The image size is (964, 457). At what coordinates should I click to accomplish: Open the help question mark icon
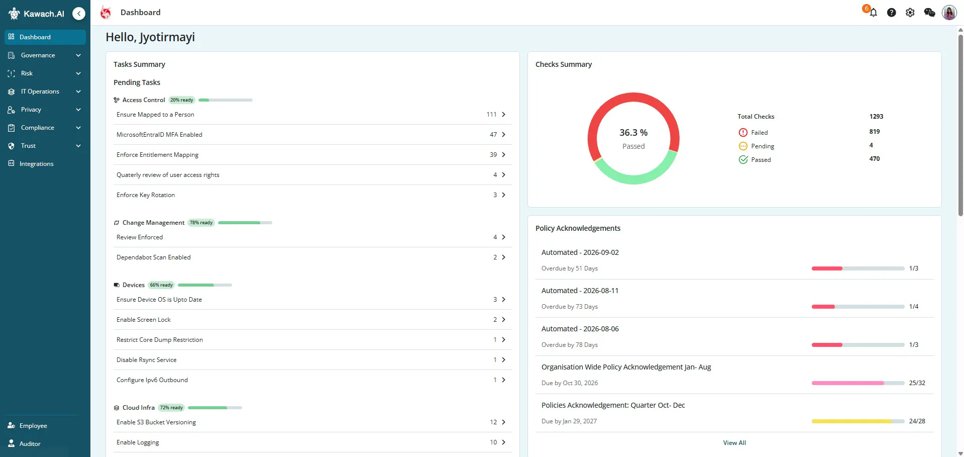click(891, 13)
